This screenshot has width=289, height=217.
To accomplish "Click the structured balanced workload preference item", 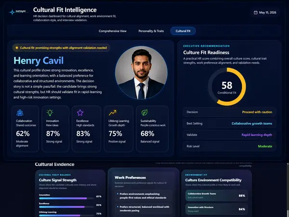I will (144, 209).
